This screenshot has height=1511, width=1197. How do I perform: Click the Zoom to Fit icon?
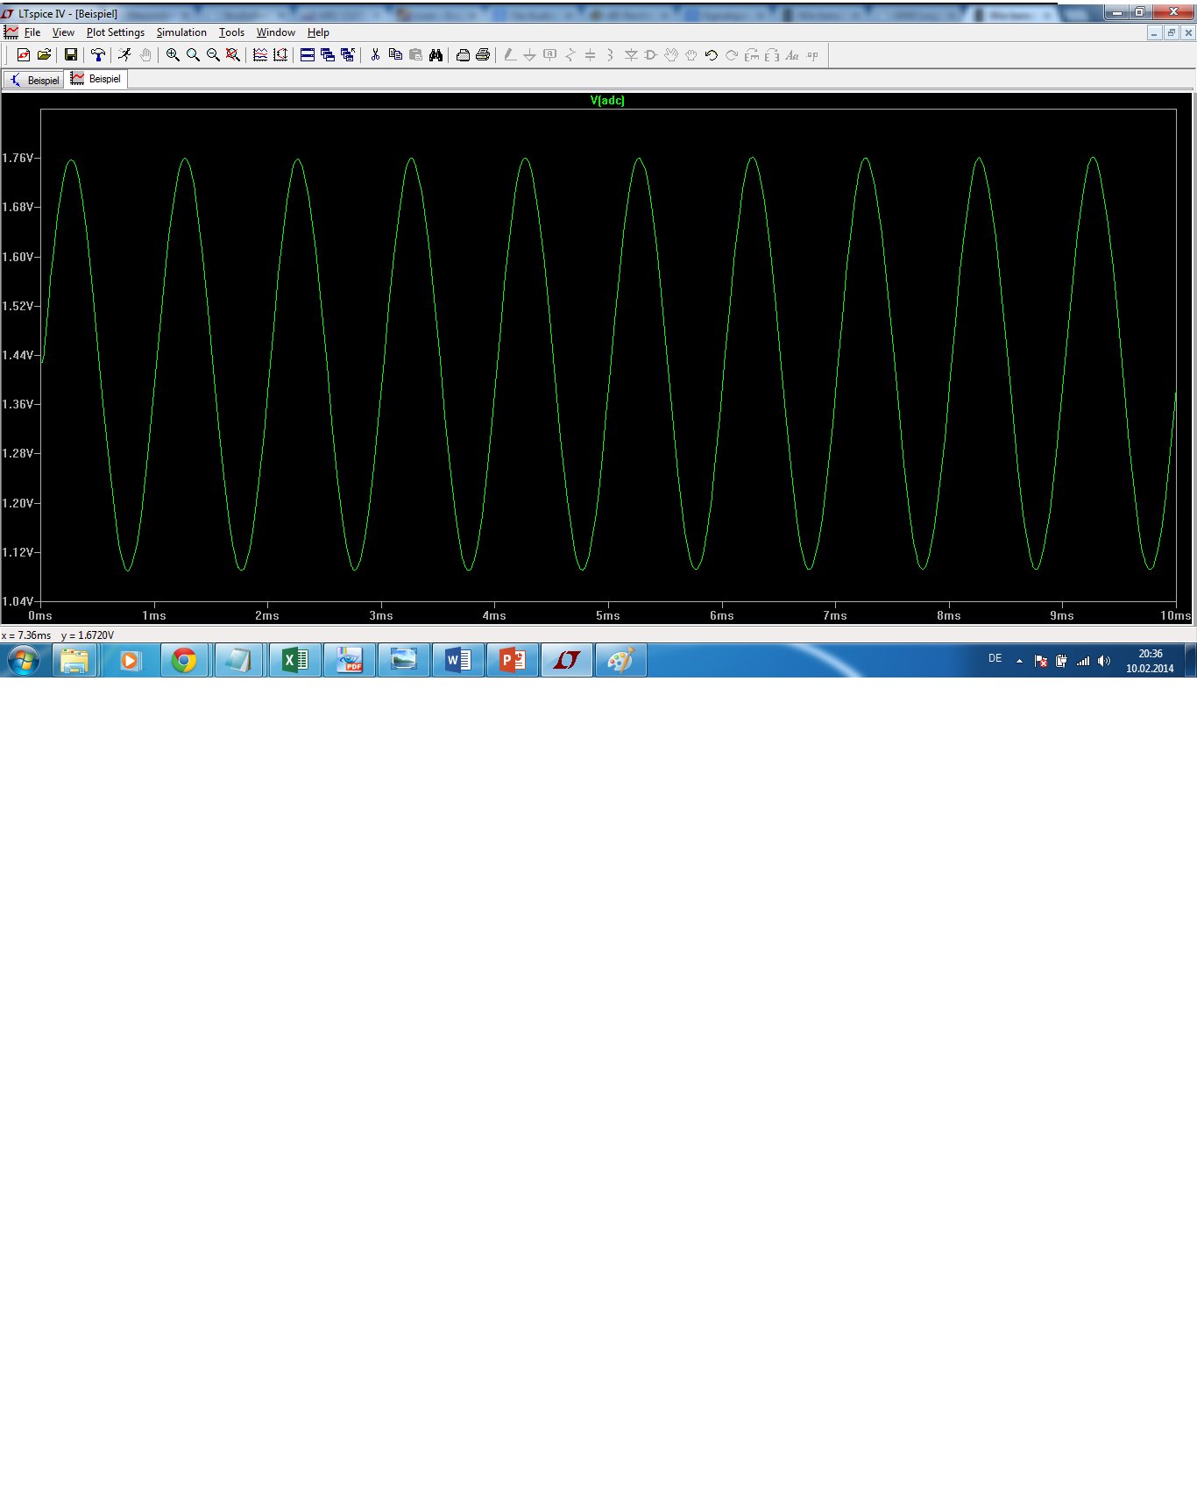pos(233,54)
